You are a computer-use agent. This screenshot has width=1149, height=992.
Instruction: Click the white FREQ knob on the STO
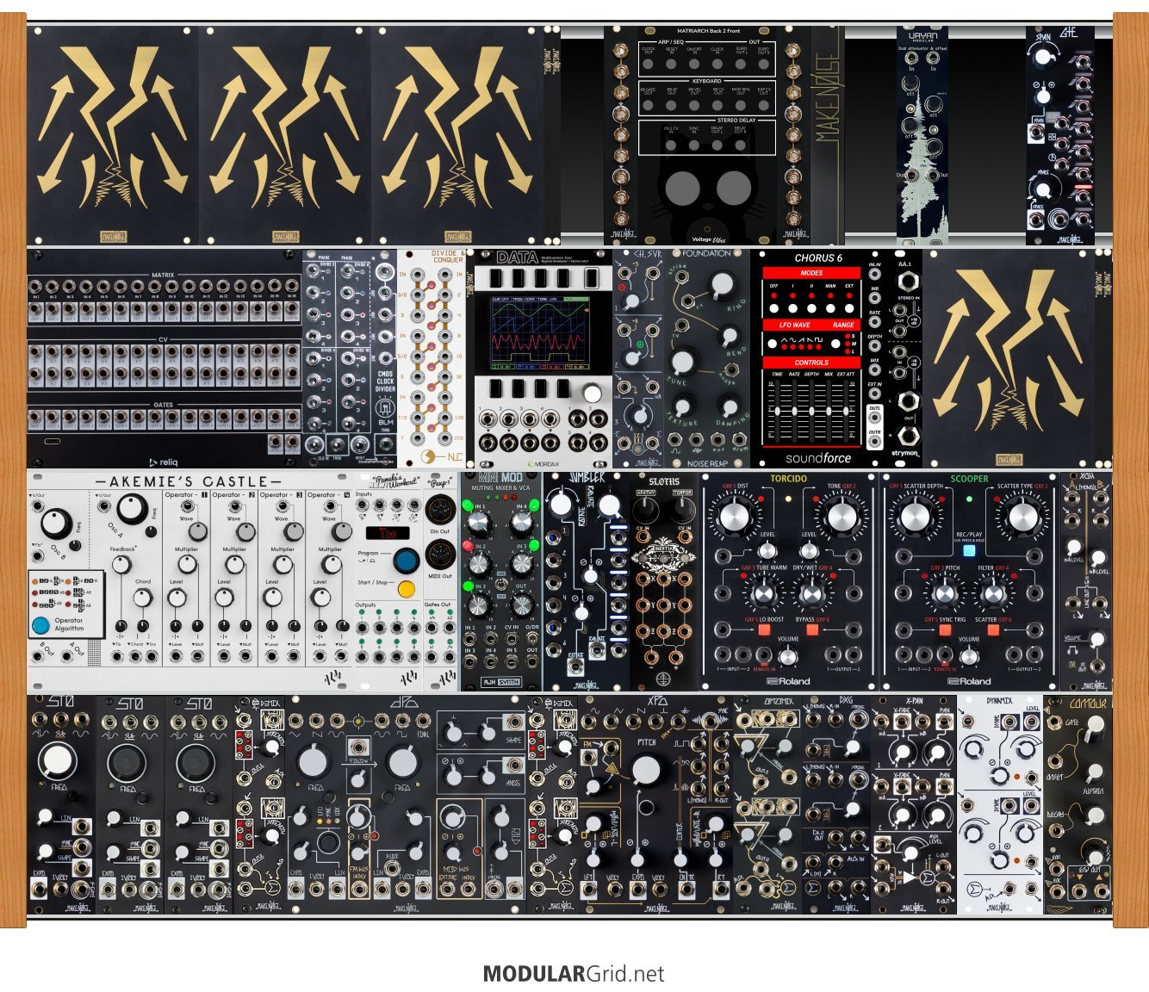pos(57,761)
